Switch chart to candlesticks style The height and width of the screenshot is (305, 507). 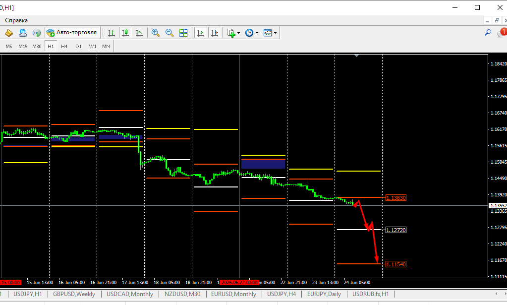click(125, 33)
